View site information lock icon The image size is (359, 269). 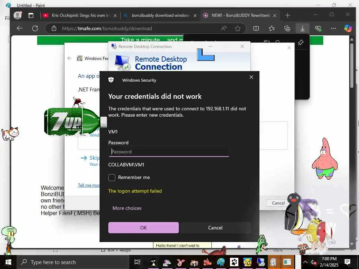click(54, 28)
